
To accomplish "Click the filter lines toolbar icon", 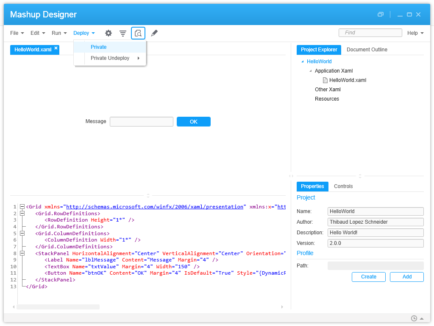I will pos(123,33).
